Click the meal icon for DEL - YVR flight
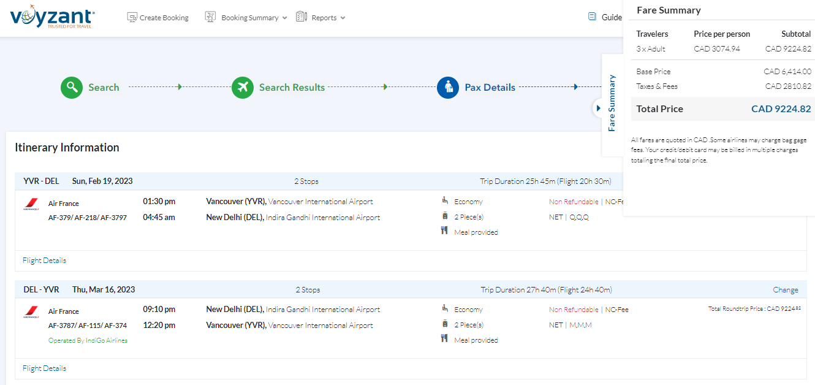Screen dimensions: 815x385 [x=445, y=338]
